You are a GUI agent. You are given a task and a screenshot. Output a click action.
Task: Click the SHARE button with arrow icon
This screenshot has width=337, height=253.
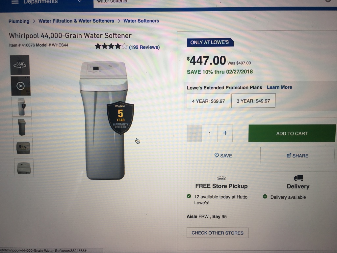point(298,155)
